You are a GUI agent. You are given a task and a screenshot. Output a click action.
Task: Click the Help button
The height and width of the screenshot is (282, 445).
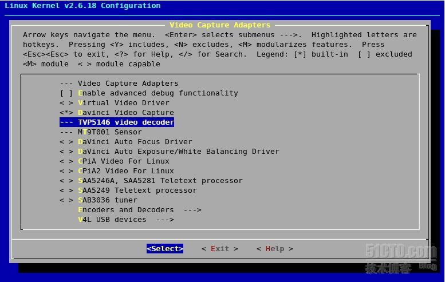click(275, 249)
